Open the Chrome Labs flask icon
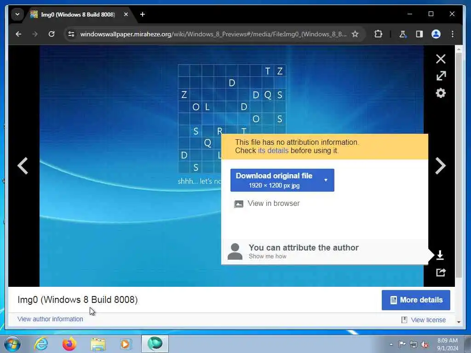Viewport: 471px width, 353px height. (402, 34)
